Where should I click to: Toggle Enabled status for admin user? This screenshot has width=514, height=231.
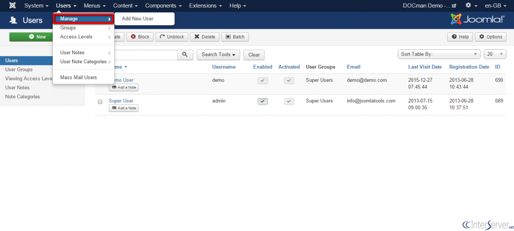coord(263,101)
